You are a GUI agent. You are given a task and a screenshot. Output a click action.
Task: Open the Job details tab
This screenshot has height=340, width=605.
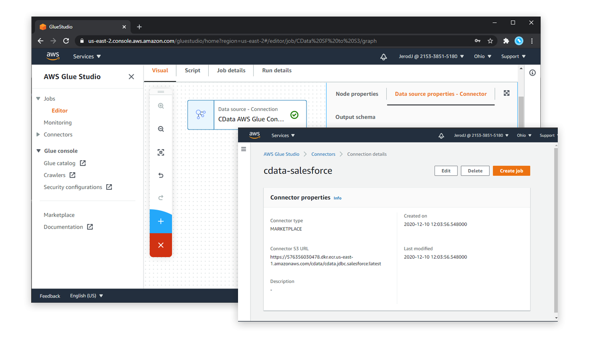[231, 70]
